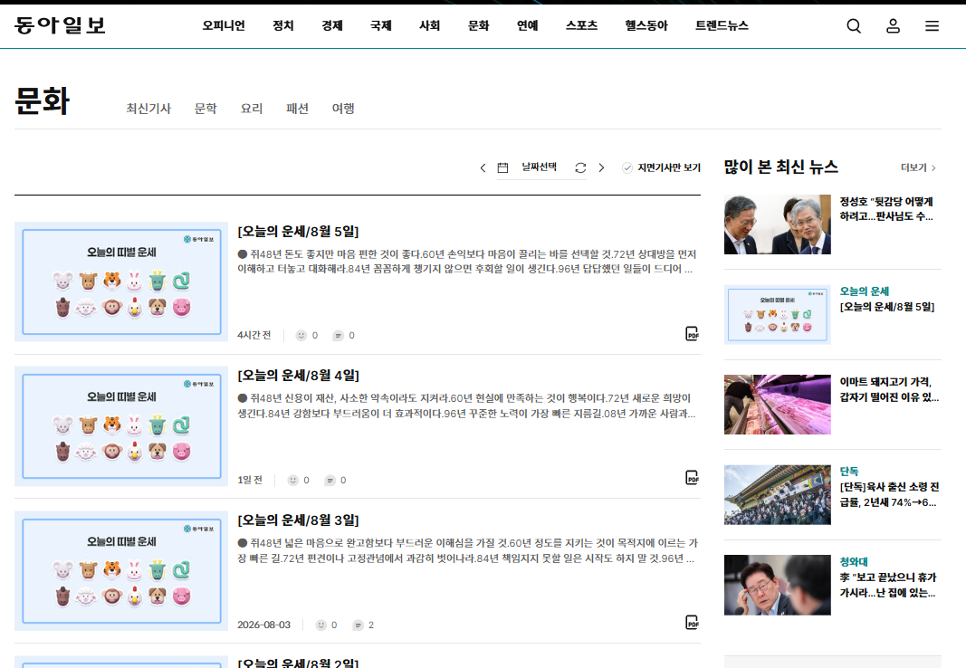Click the 문화 section heading
The width and height of the screenshot is (966, 668).
42,101
